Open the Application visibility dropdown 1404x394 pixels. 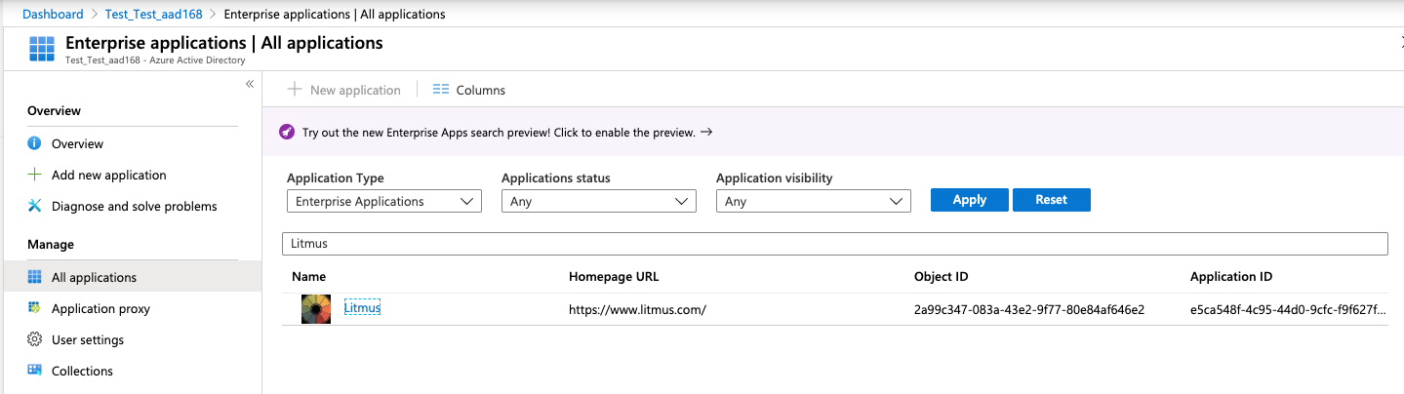(x=813, y=201)
